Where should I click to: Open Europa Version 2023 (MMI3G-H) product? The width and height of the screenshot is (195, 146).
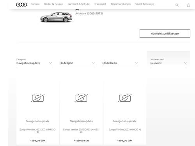tap(125, 130)
